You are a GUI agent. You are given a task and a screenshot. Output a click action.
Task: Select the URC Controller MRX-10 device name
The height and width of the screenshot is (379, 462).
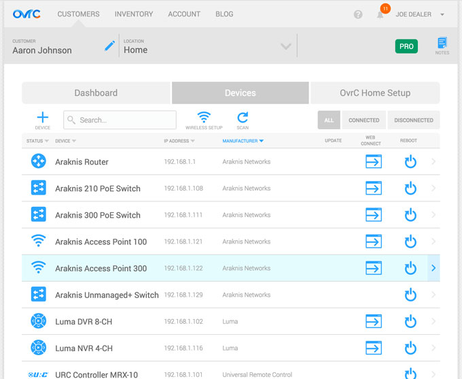[96, 375]
